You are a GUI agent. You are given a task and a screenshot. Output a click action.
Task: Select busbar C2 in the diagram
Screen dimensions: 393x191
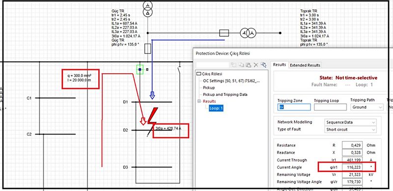coord(55,134)
